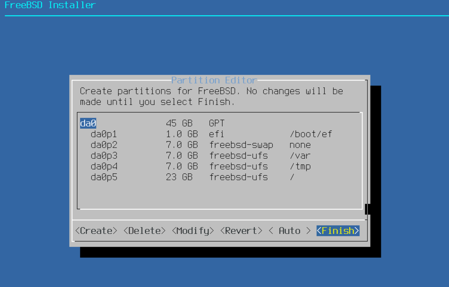Select the Modify button
The width and height of the screenshot is (449, 287).
pyautogui.click(x=193, y=231)
